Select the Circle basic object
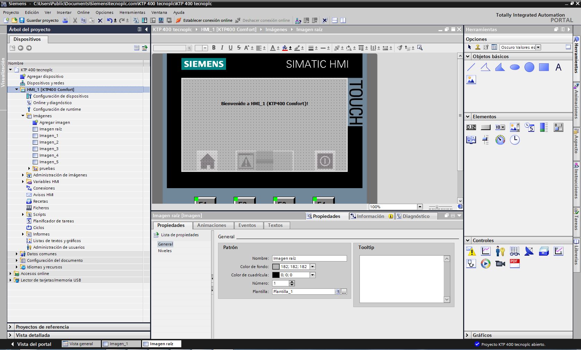The height and width of the screenshot is (350, 581). [529, 67]
